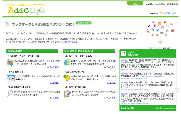Click もっと見る under すべて無料です

54,83
